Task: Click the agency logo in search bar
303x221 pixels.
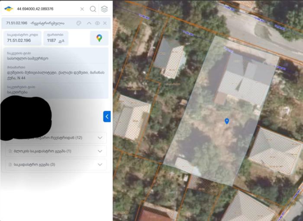Action: 9,9
